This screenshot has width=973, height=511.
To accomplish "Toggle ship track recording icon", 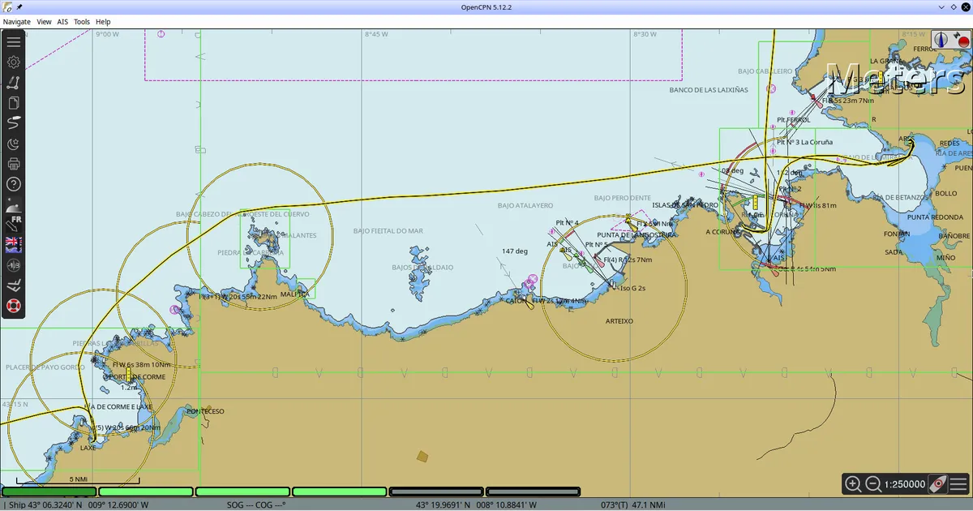I will point(14,123).
